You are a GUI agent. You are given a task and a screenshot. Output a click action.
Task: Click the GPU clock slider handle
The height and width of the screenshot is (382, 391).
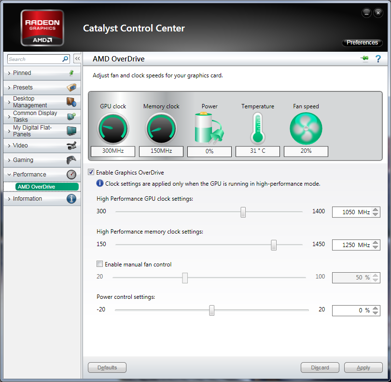point(243,212)
